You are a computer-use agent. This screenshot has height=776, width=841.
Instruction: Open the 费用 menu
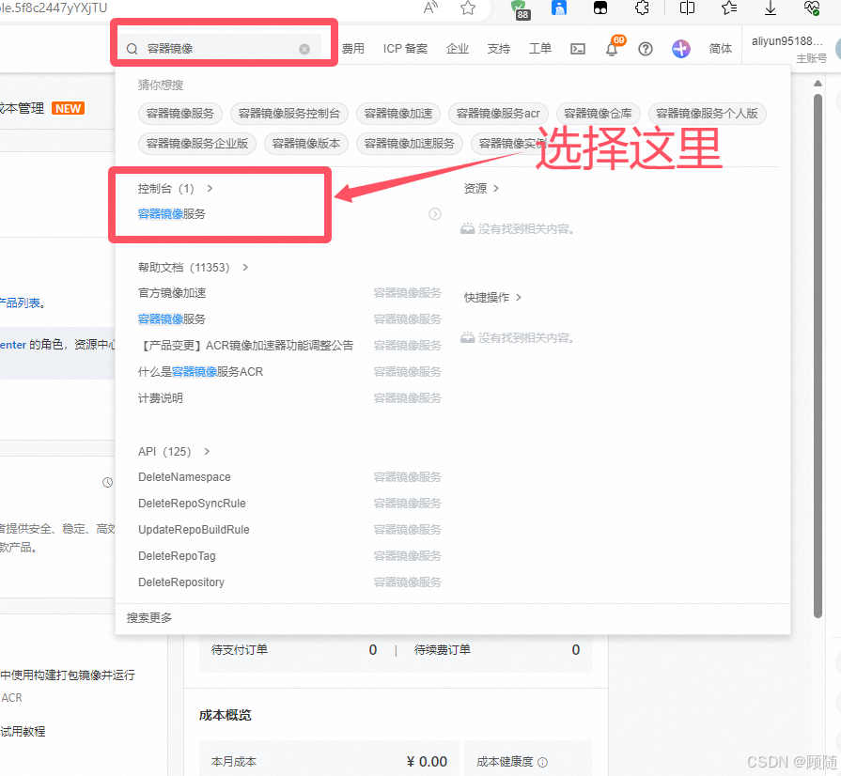click(353, 49)
